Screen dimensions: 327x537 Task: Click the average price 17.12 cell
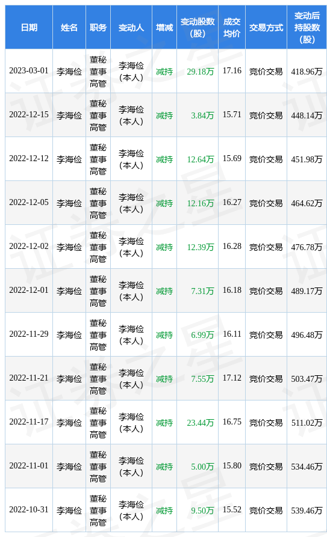coord(232,378)
